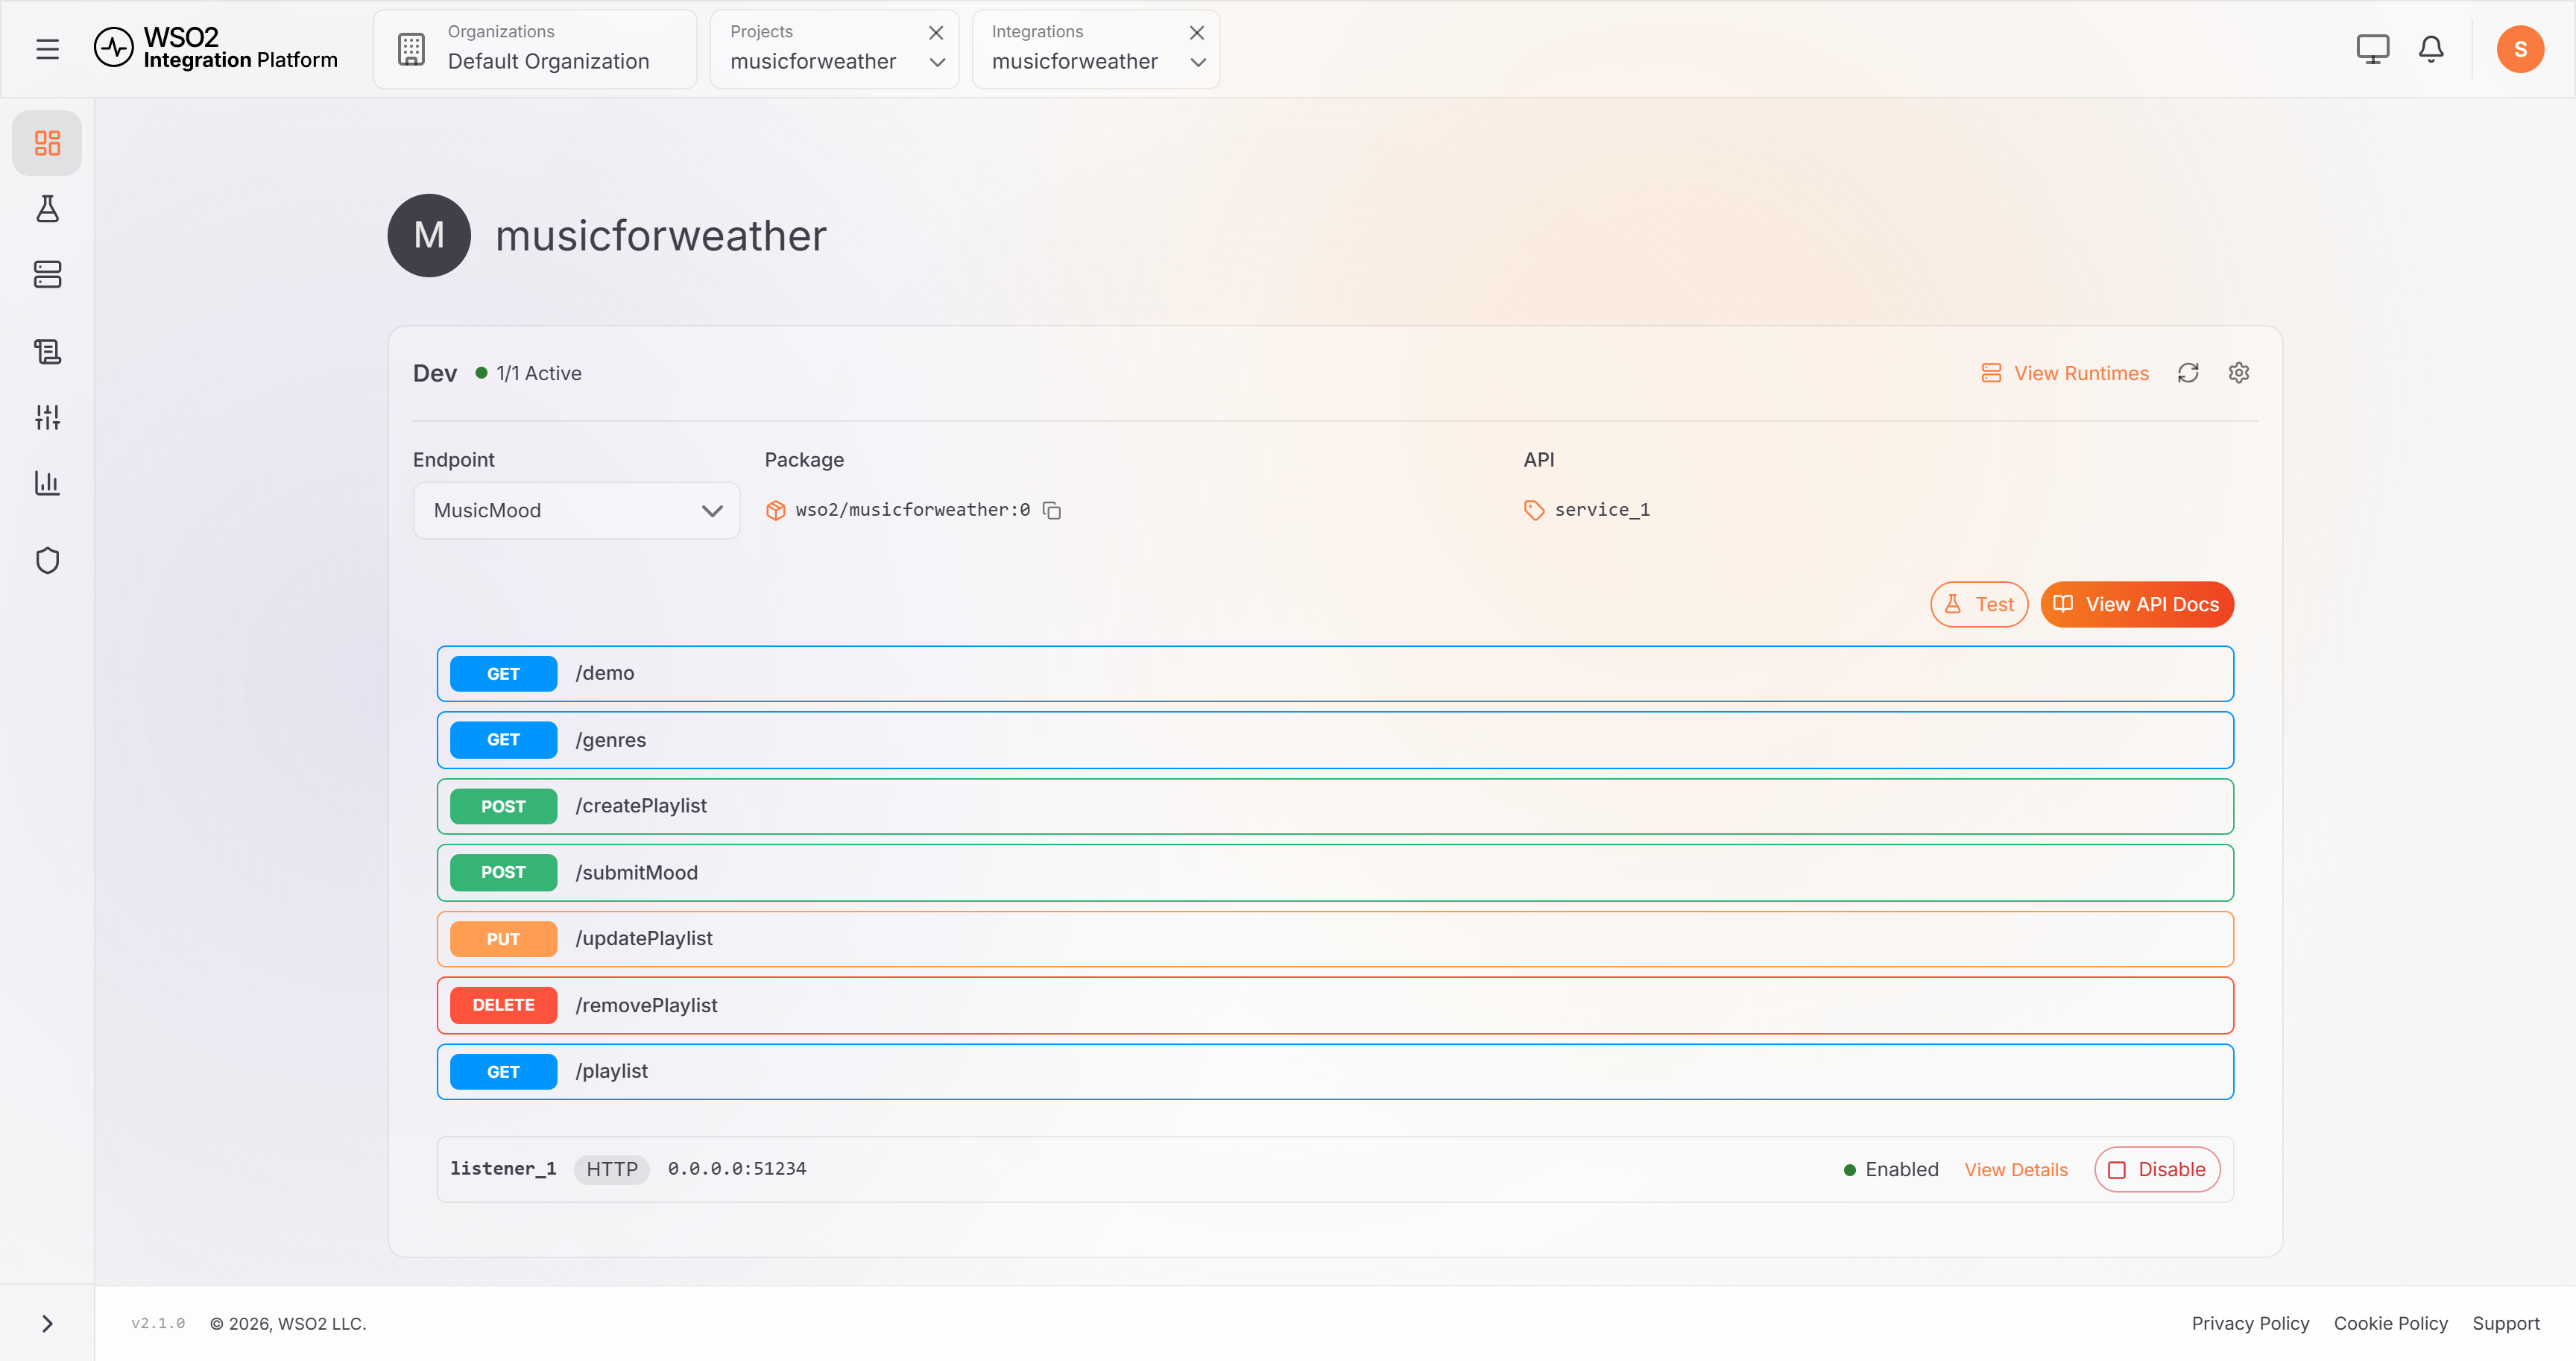Screen dimensions: 2576x1361
Task: Refresh the Dev environment
Action: tap(2188, 373)
